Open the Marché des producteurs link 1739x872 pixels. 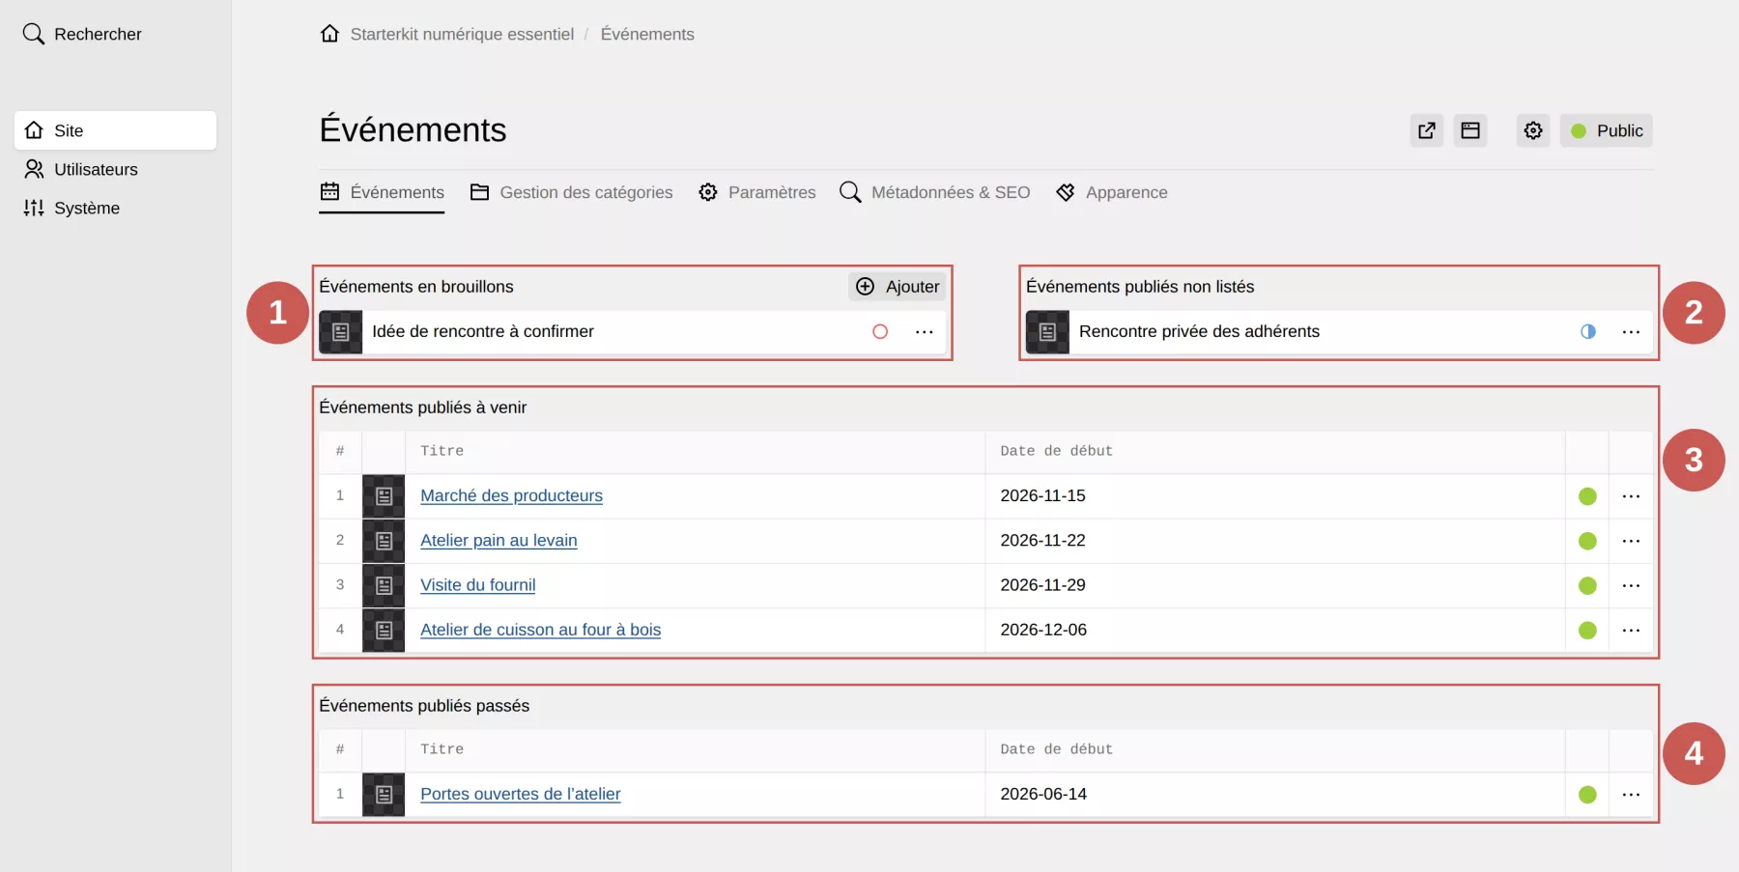click(x=511, y=495)
